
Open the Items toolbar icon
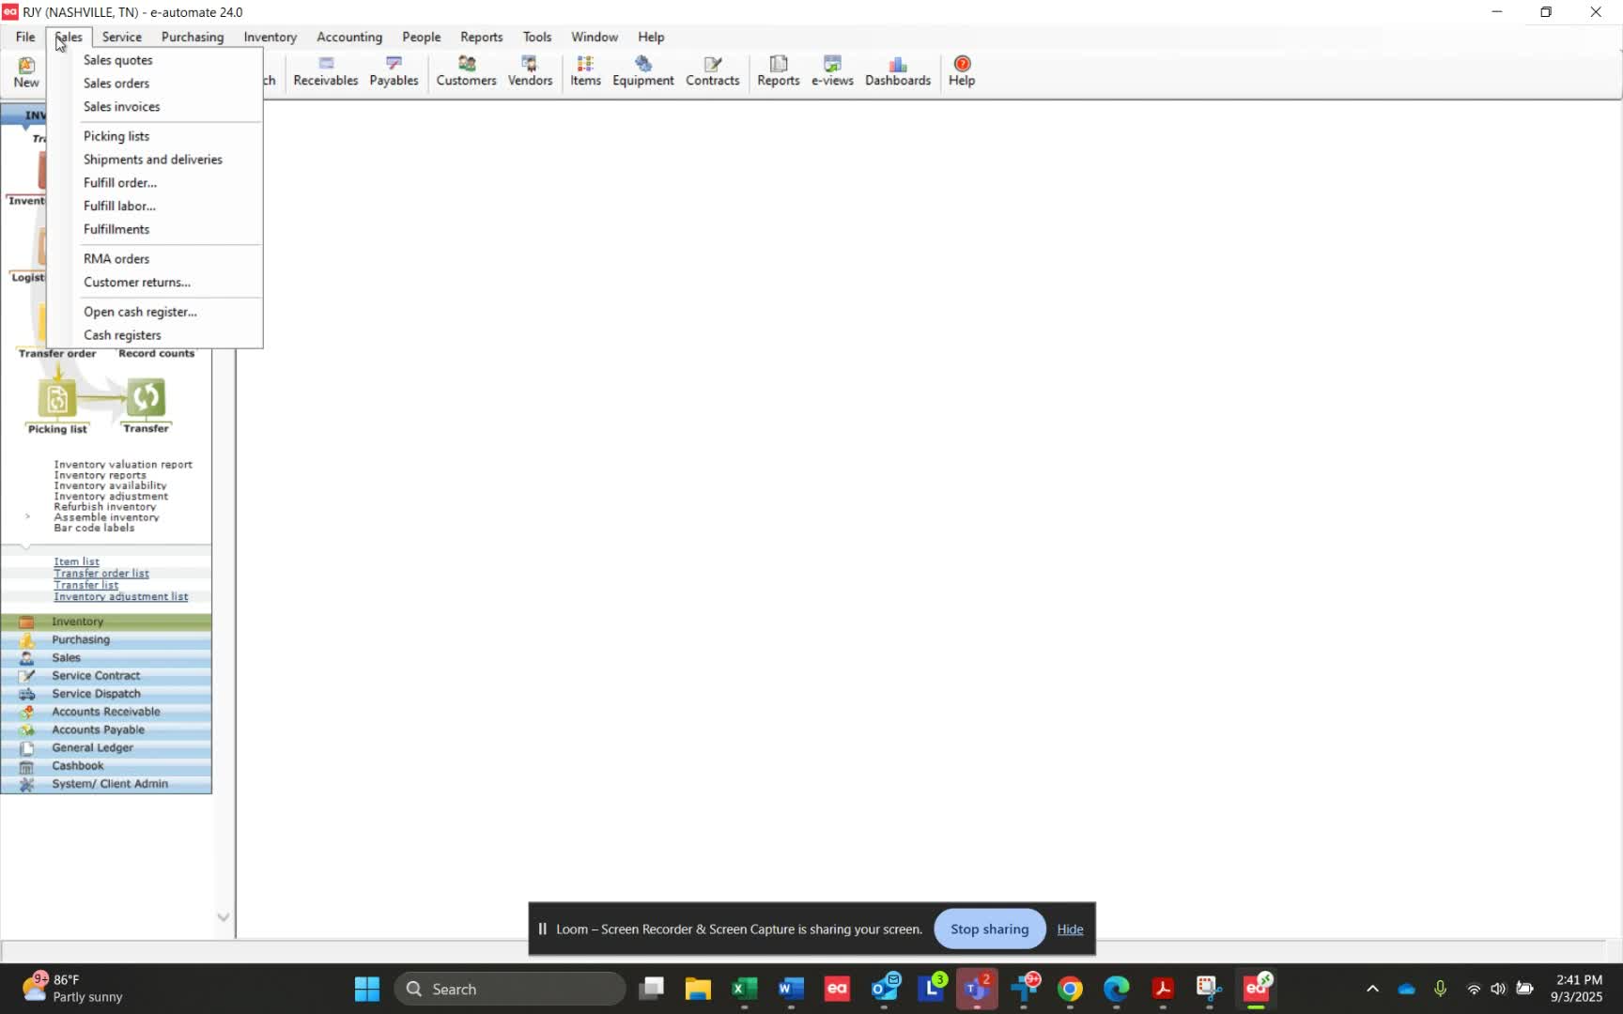pos(585,71)
